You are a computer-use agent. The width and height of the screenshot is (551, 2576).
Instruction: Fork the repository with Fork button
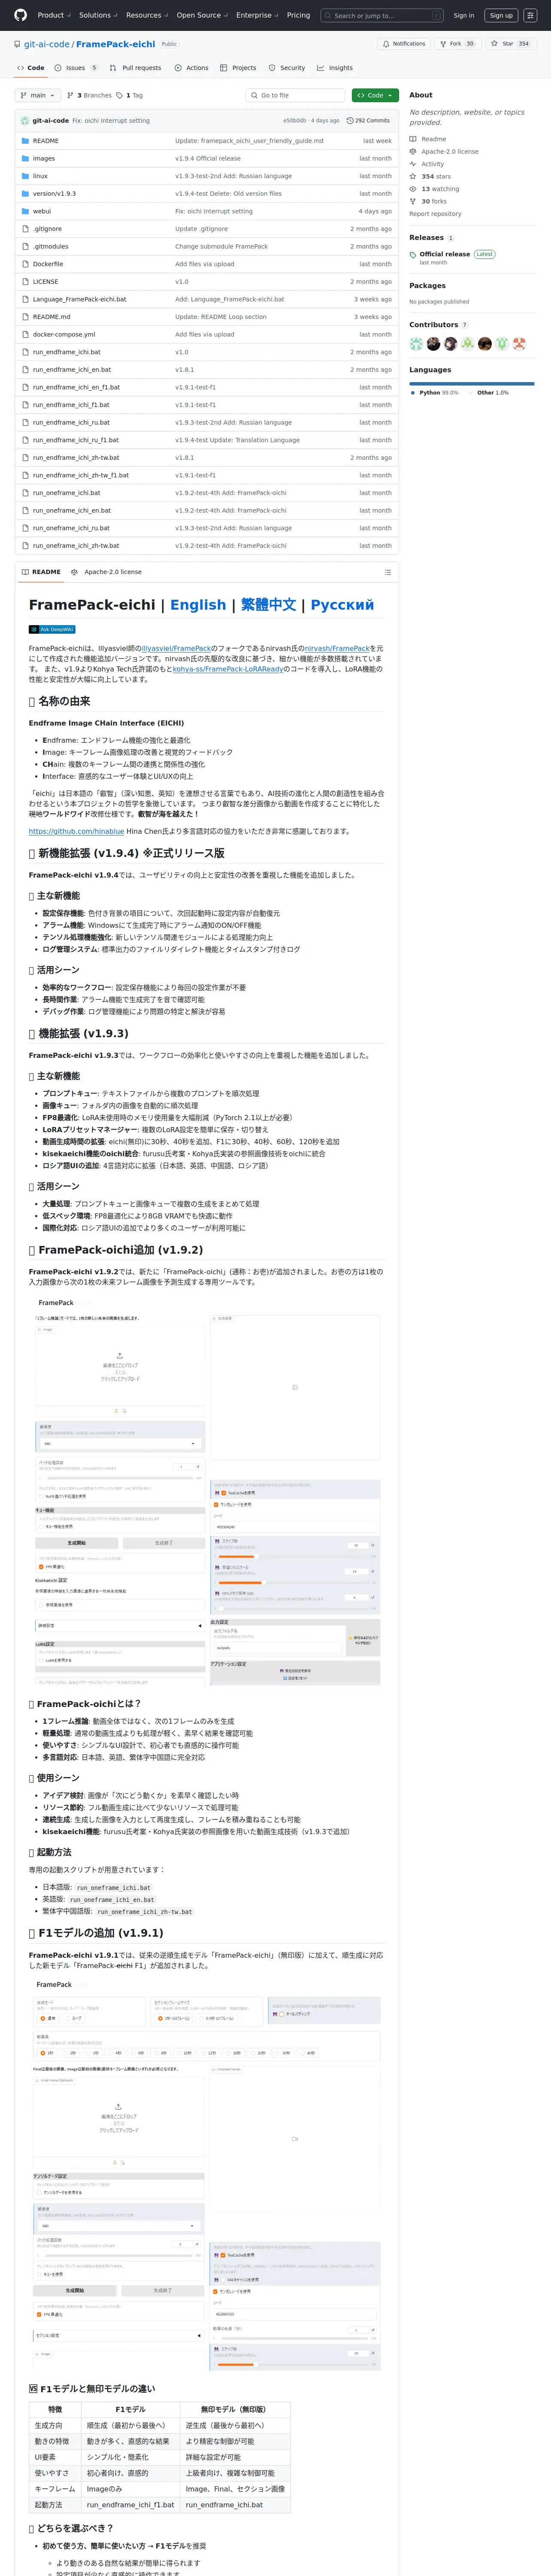point(458,44)
